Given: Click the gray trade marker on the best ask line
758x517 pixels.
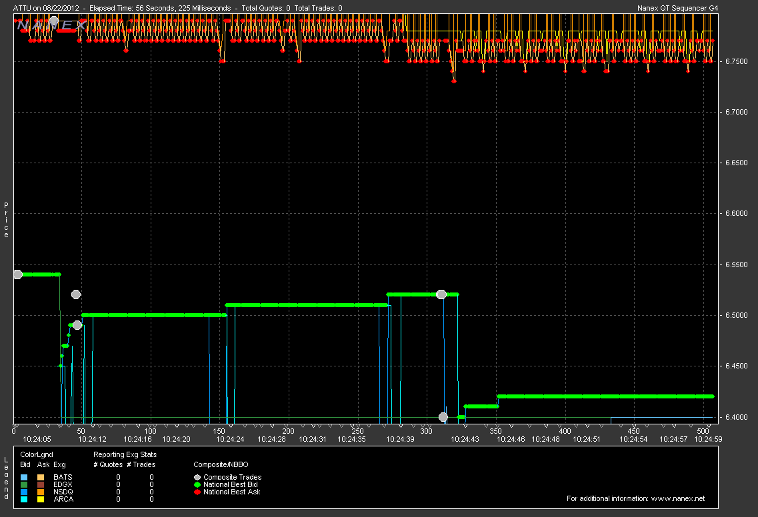Looking at the screenshot, I should (x=53, y=20).
